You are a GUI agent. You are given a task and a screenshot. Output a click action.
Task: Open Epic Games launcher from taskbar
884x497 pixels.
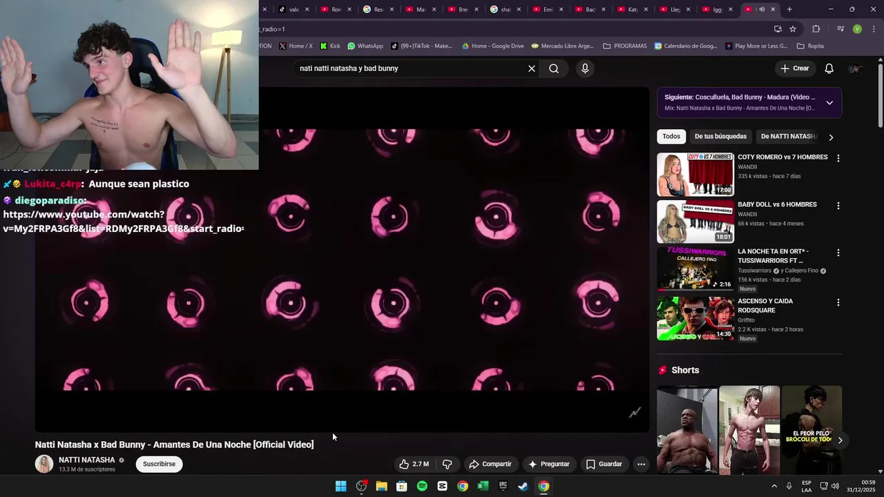click(x=503, y=486)
